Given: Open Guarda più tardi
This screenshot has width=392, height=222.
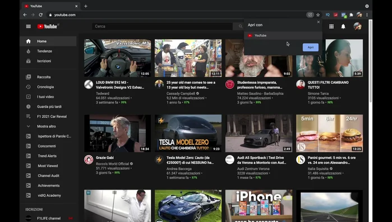Looking at the screenshot, I should (x=48, y=106).
